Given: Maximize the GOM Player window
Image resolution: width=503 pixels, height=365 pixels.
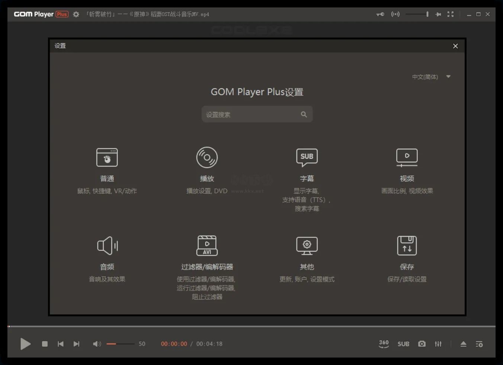Looking at the screenshot, I should pos(478,14).
